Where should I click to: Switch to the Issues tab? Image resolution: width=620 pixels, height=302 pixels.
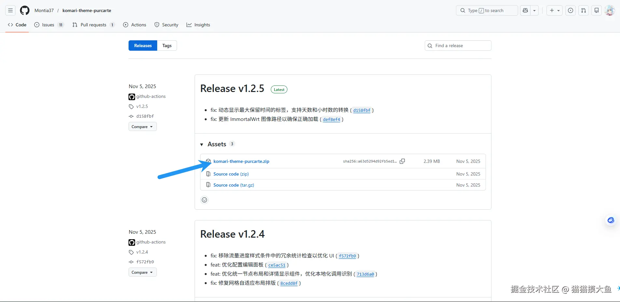(x=49, y=25)
